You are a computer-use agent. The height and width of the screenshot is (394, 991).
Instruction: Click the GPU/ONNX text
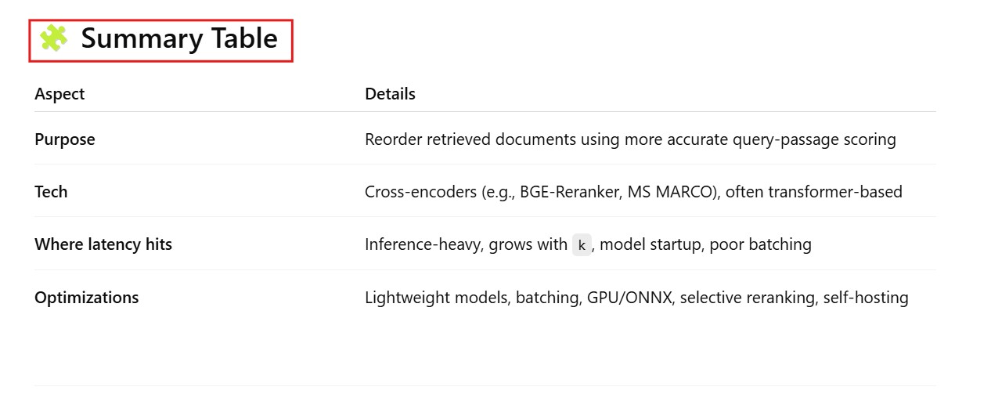coord(629,298)
